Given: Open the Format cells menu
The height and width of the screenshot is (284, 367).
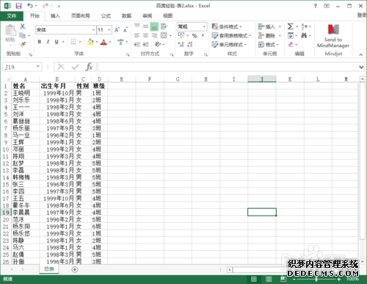Looking at the screenshot, I should click(x=269, y=44).
